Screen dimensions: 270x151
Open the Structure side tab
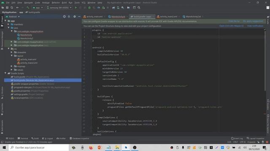click(2, 92)
